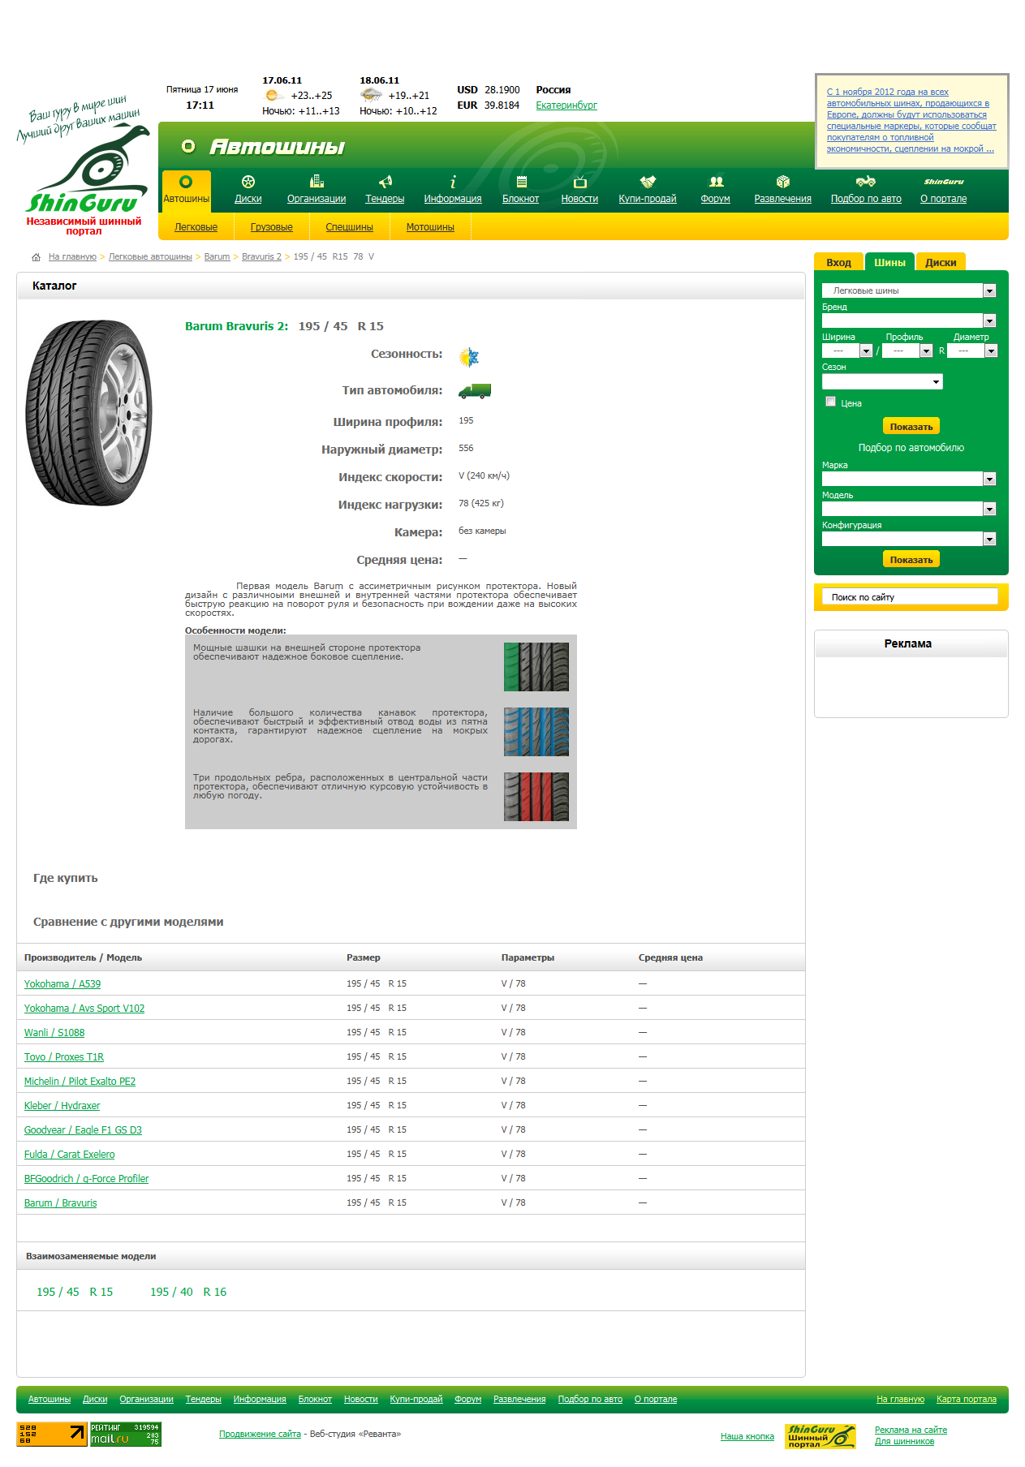Image resolution: width=1025 pixels, height=1467 pixels.
Task: Open the Наша кнопка footer link
Action: tap(747, 1436)
